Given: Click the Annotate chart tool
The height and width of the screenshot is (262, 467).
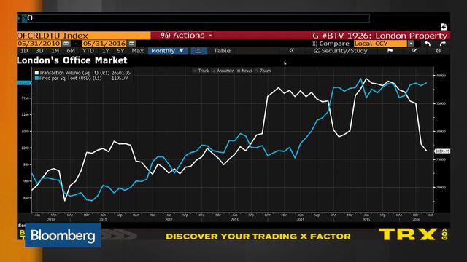Looking at the screenshot, I should [x=223, y=71].
